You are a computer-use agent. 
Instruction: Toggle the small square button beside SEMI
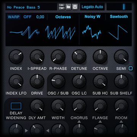click(131, 68)
